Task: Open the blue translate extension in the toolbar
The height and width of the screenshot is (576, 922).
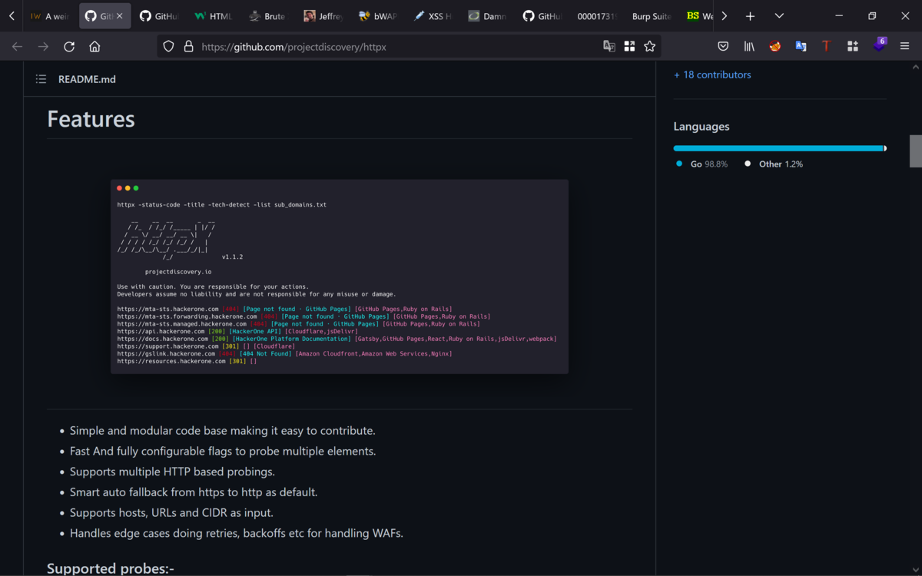Action: 801,47
